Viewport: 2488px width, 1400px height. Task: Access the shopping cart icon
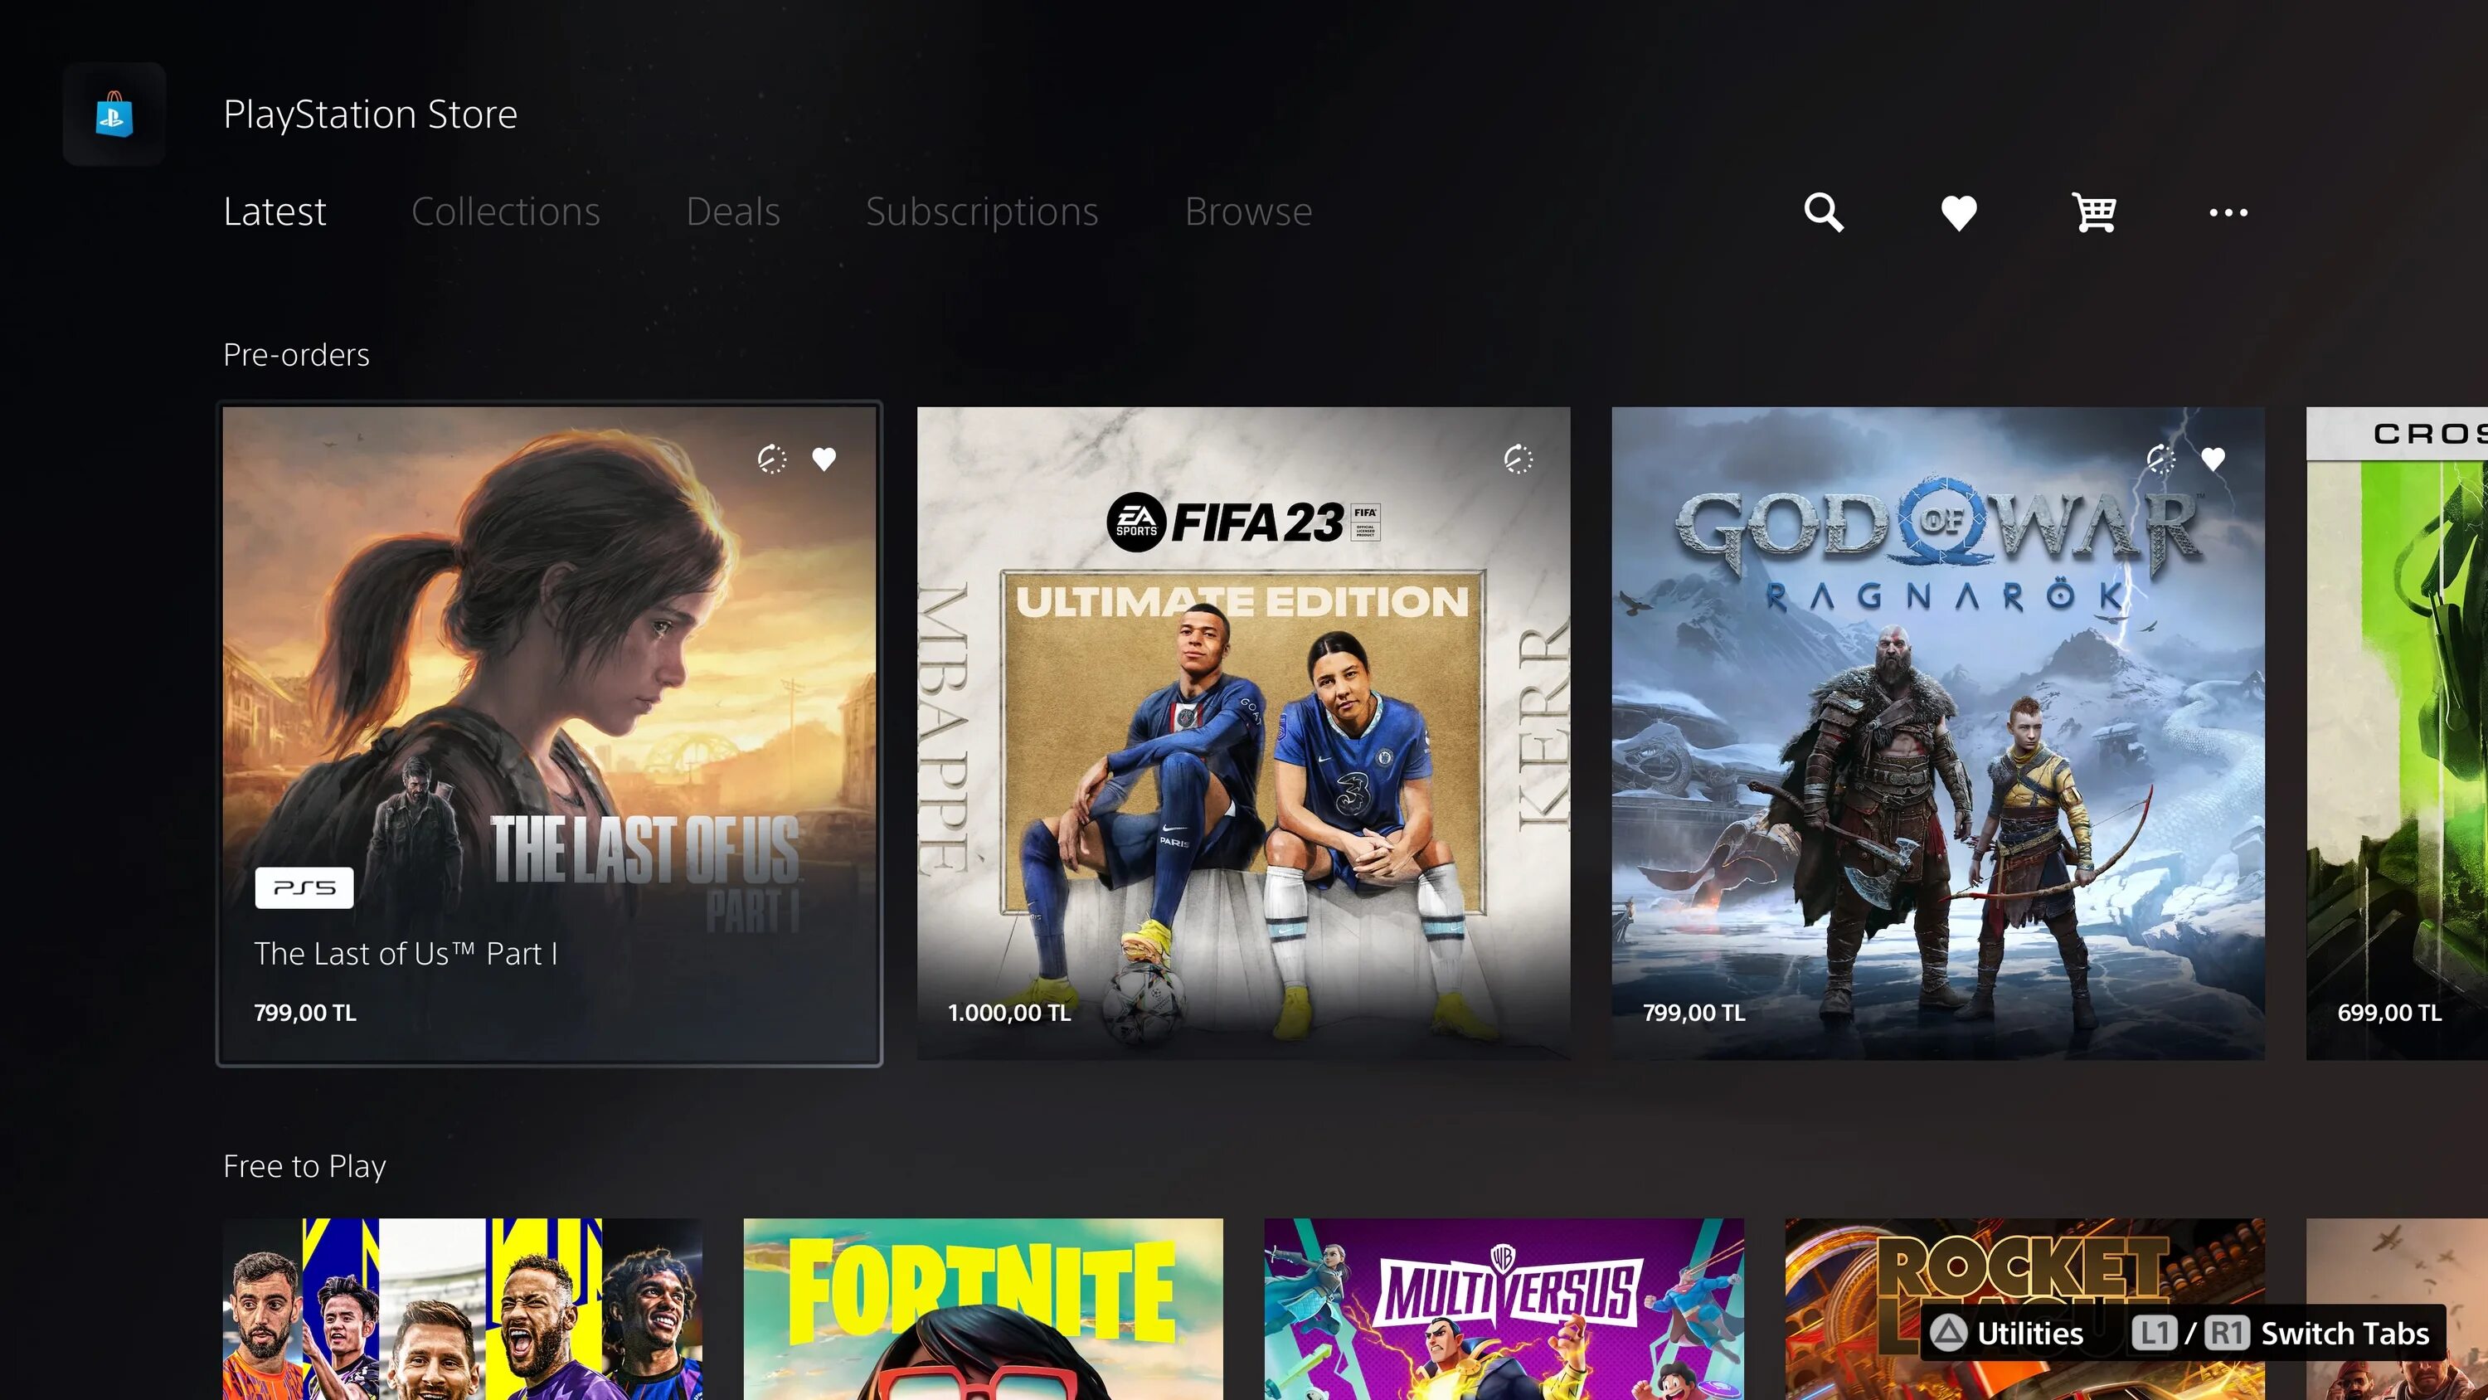point(2093,212)
